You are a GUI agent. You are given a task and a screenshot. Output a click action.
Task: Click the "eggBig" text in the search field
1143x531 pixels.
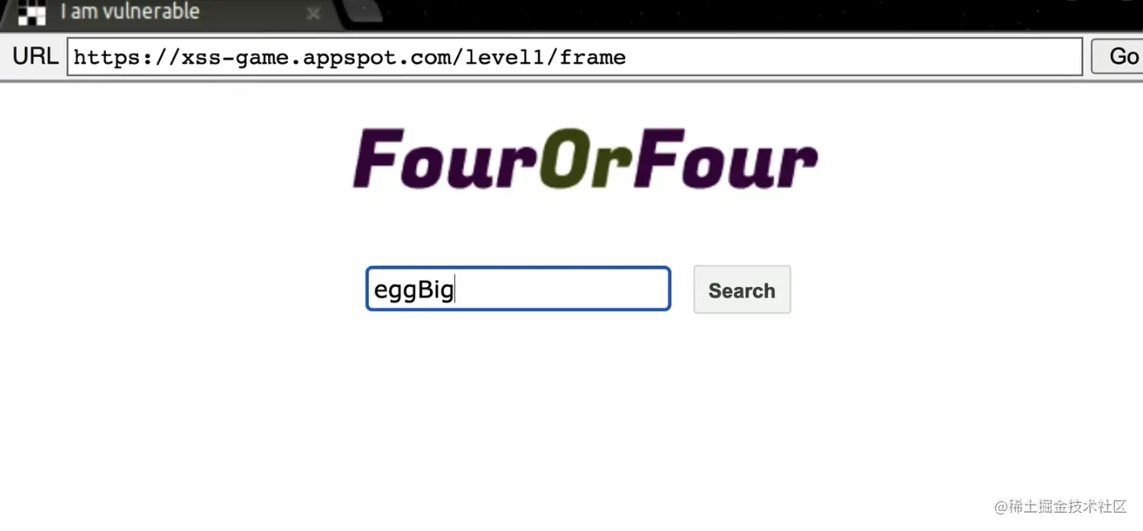(x=414, y=290)
